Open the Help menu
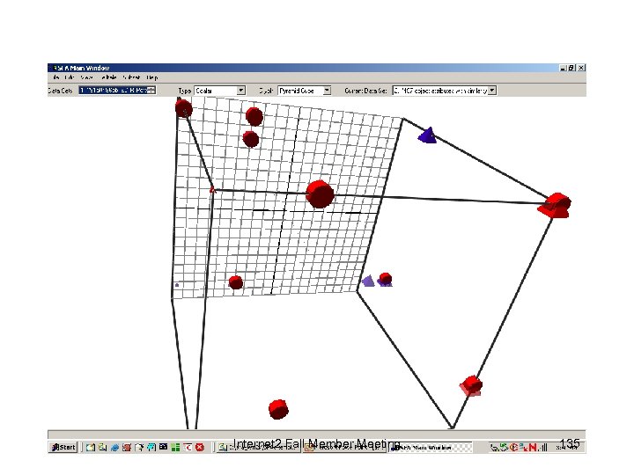 coord(151,77)
